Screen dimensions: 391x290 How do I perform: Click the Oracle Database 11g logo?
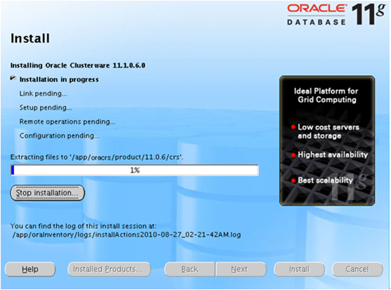point(336,15)
